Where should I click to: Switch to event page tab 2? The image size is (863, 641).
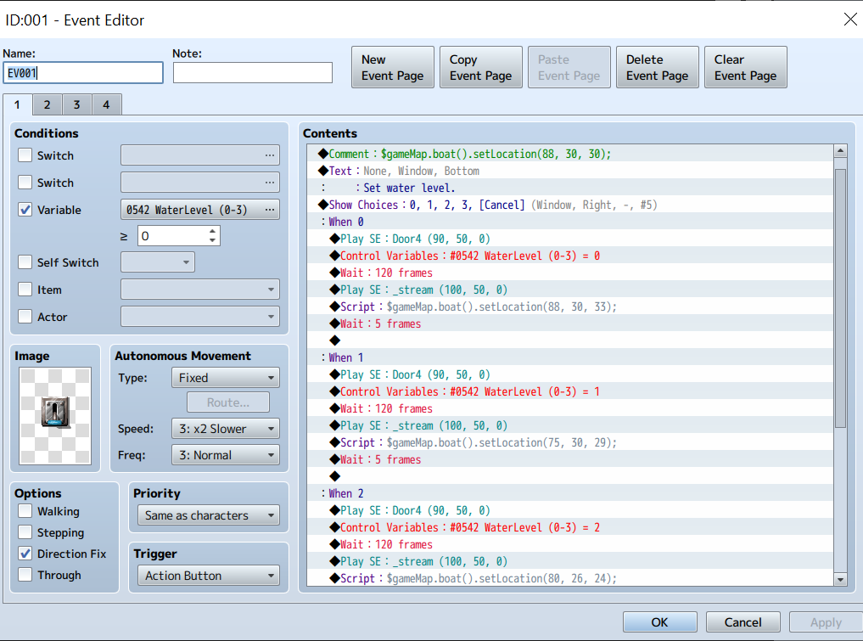point(47,104)
